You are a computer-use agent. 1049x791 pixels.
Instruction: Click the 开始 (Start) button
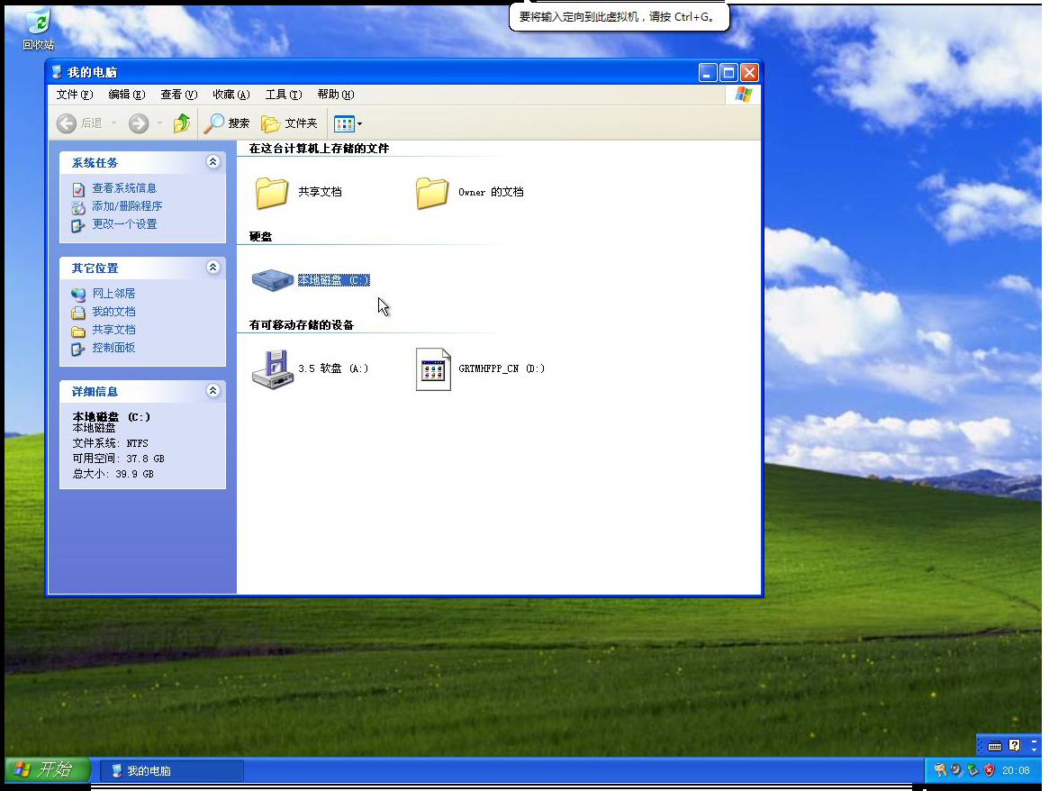point(42,770)
